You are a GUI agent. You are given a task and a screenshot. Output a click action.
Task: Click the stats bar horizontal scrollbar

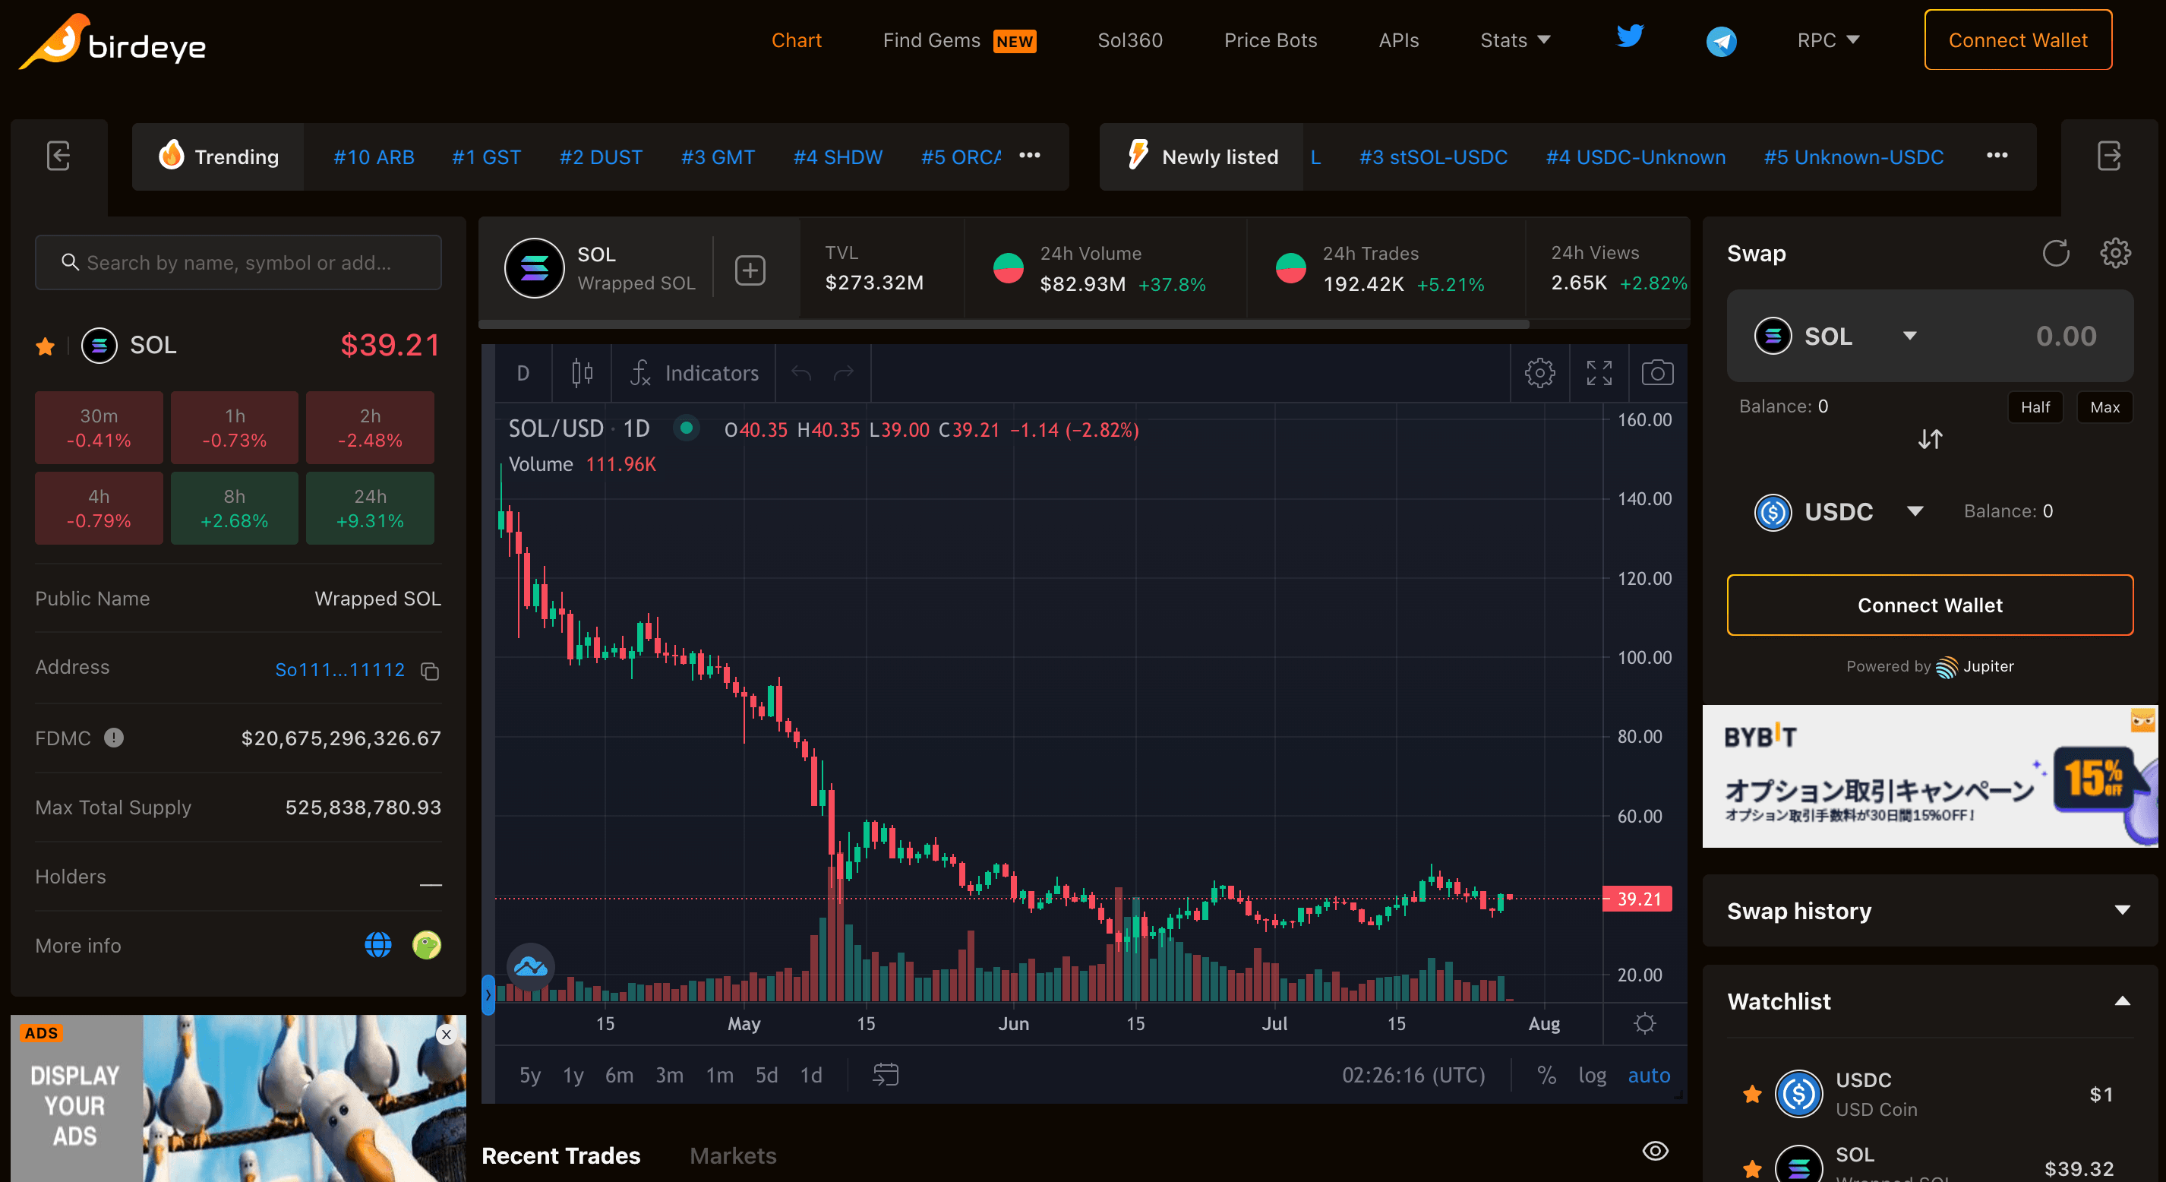[x=1003, y=323]
